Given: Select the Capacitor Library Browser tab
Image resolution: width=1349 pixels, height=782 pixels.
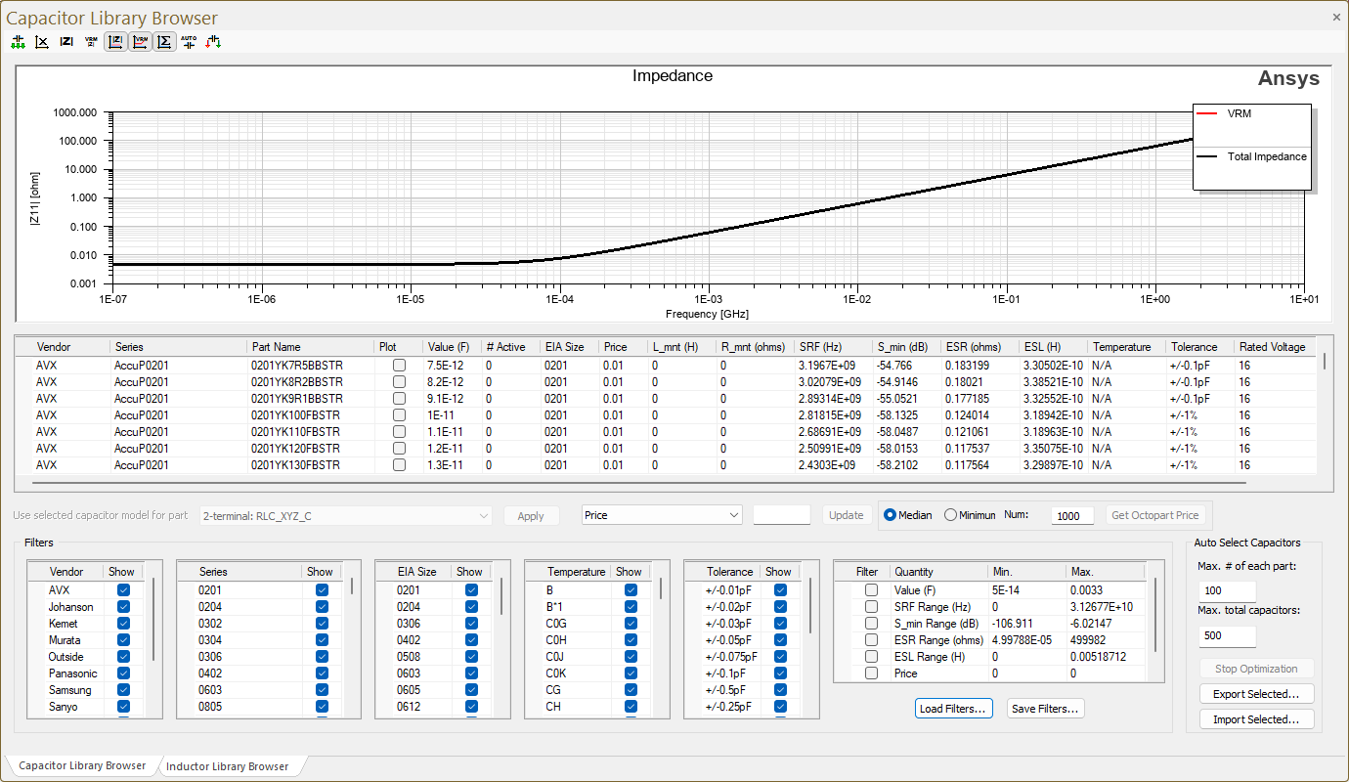Looking at the screenshot, I should pyautogui.click(x=82, y=765).
